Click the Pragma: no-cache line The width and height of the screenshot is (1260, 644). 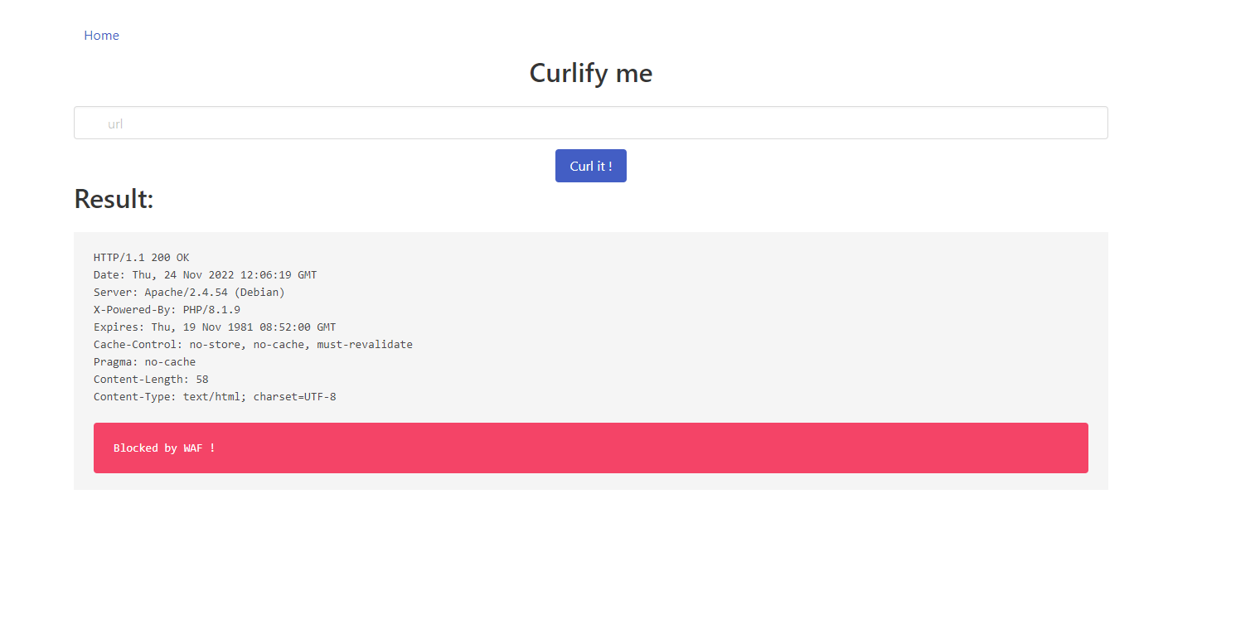coord(145,362)
